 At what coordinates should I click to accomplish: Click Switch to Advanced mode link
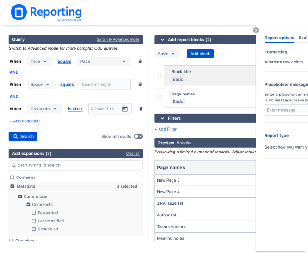(118, 39)
